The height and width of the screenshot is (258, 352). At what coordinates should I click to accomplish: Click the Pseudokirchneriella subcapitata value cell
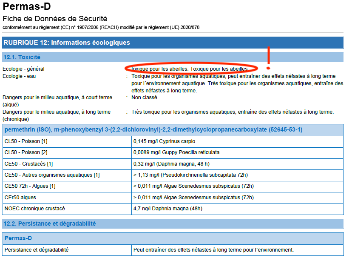point(190,175)
